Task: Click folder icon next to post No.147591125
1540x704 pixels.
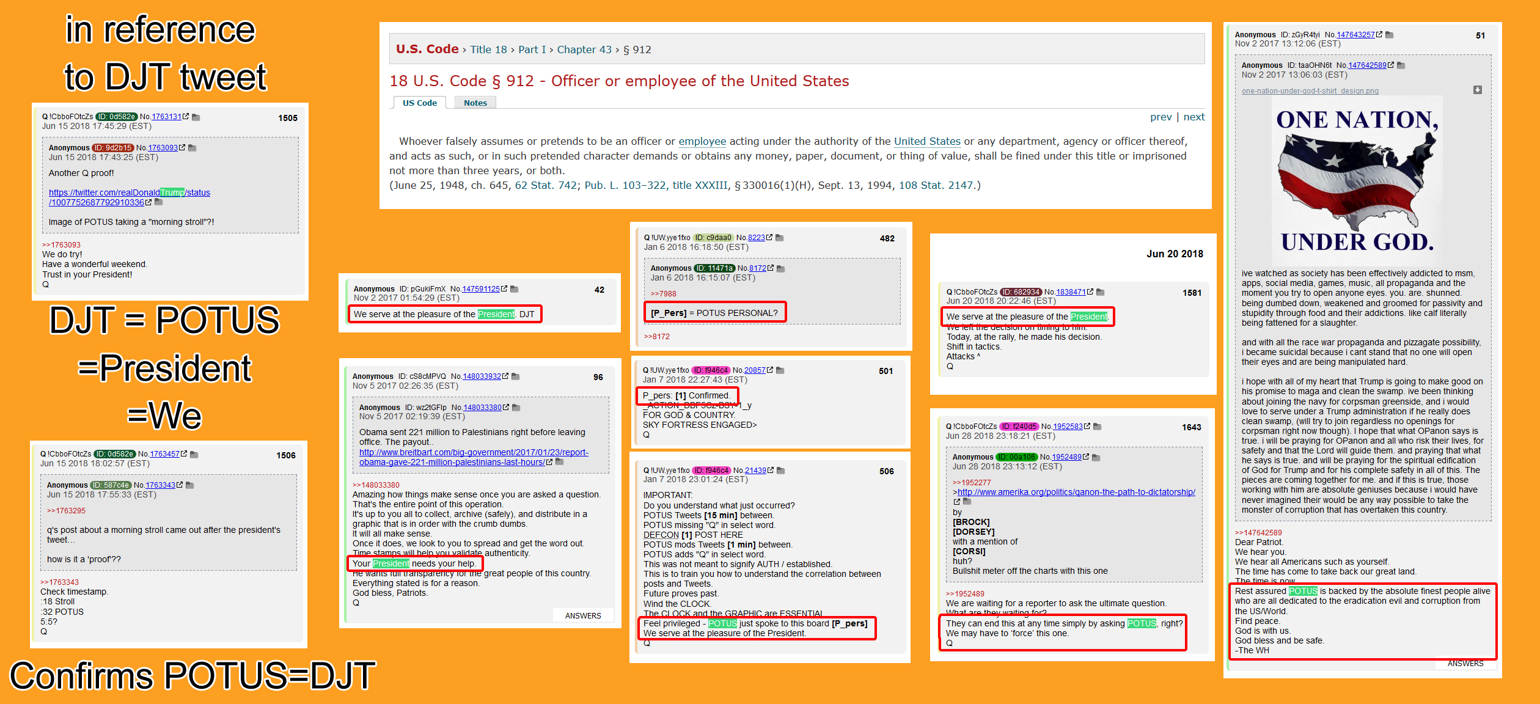Action: coord(514,289)
